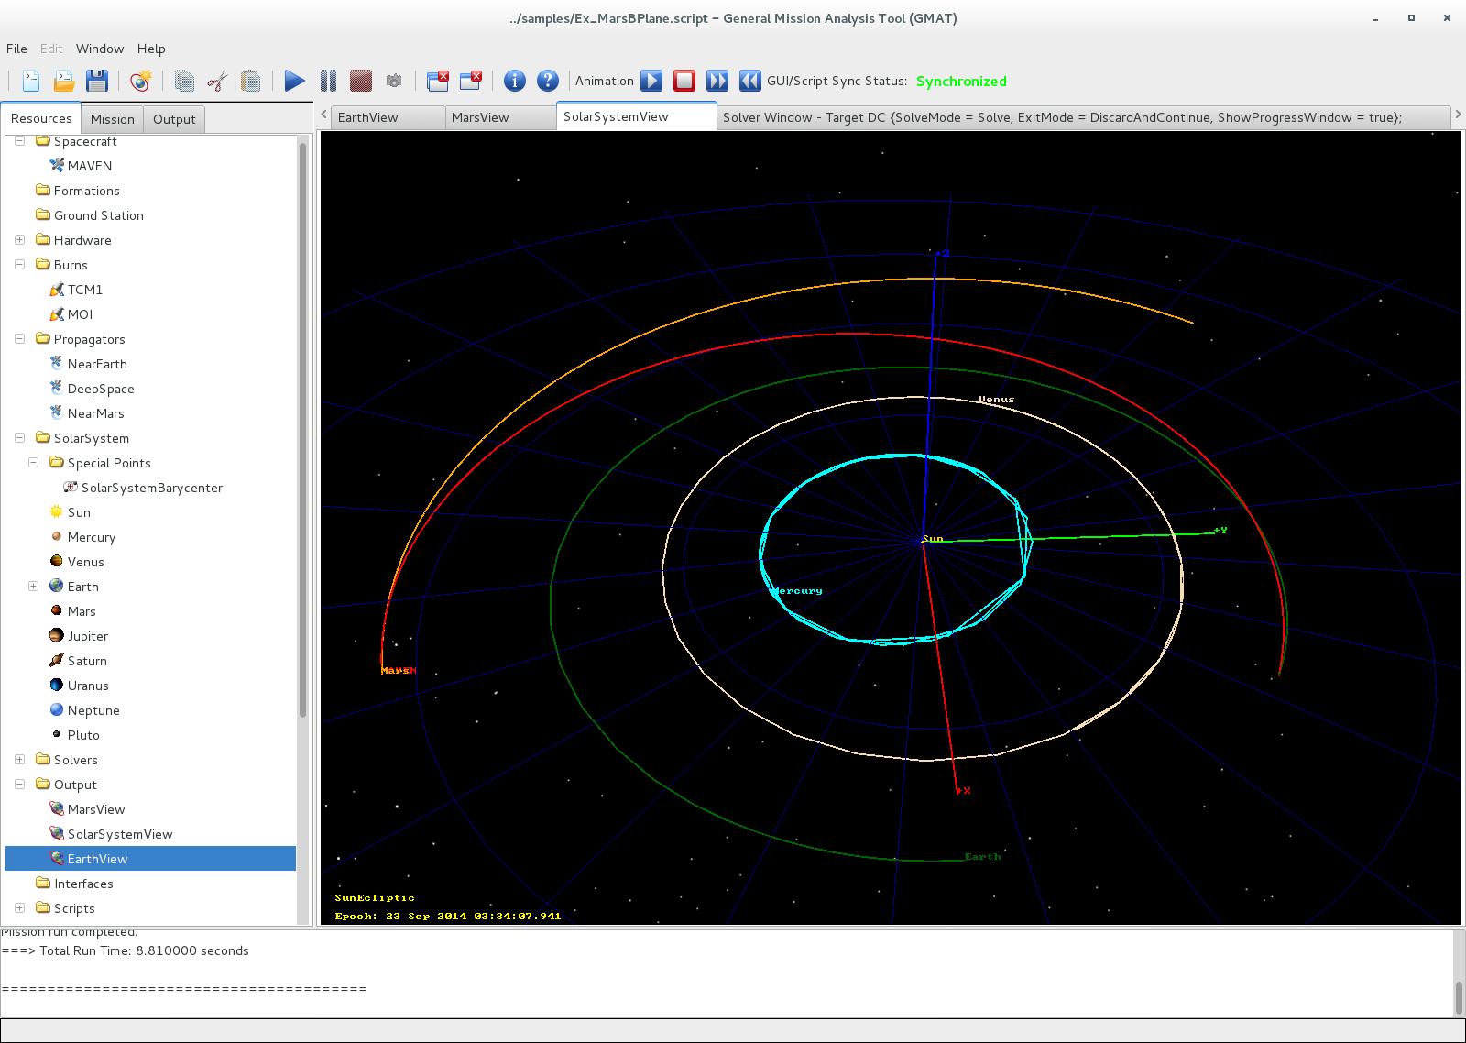Screen dimensions: 1466x1043
Task: Select SolarSystemBarycenter in the tree
Action: [152, 488]
